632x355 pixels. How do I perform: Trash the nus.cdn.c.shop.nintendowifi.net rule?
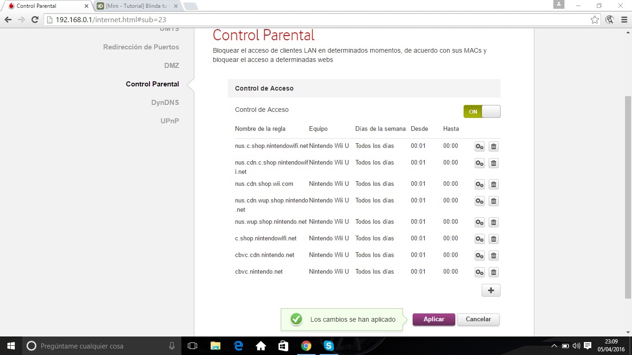click(494, 163)
